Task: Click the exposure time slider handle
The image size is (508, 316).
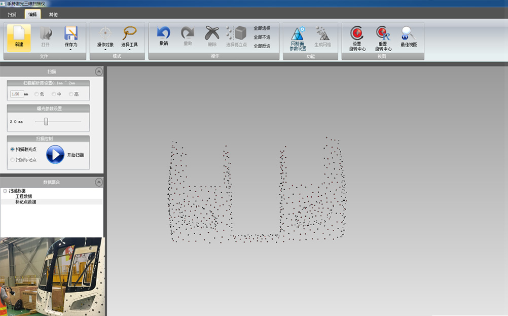Action: tap(46, 121)
